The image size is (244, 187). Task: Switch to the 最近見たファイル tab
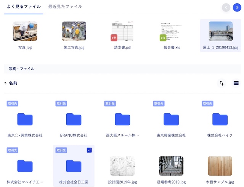(x=65, y=6)
